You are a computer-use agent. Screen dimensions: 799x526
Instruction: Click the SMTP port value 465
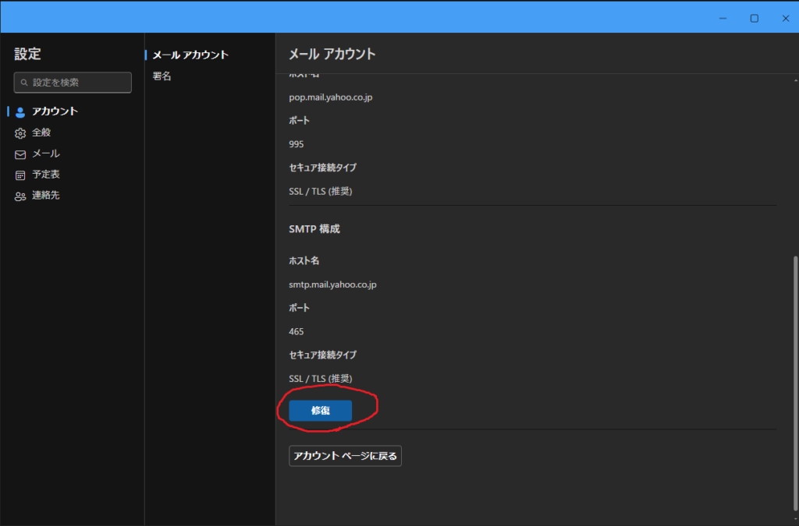297,331
